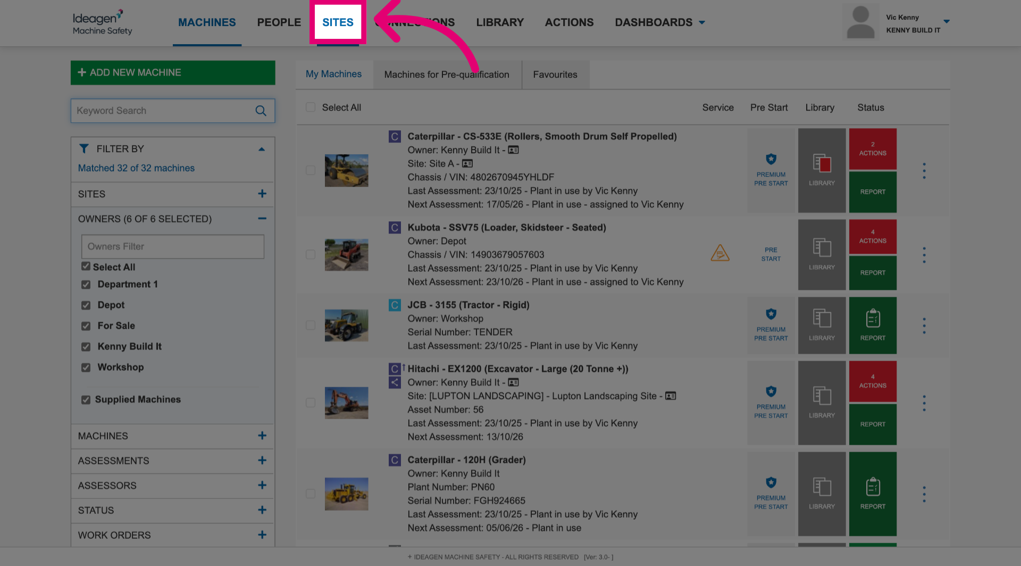Image resolution: width=1021 pixels, height=566 pixels.
Task: Uncheck the Depot owner checkbox
Action: (86, 305)
